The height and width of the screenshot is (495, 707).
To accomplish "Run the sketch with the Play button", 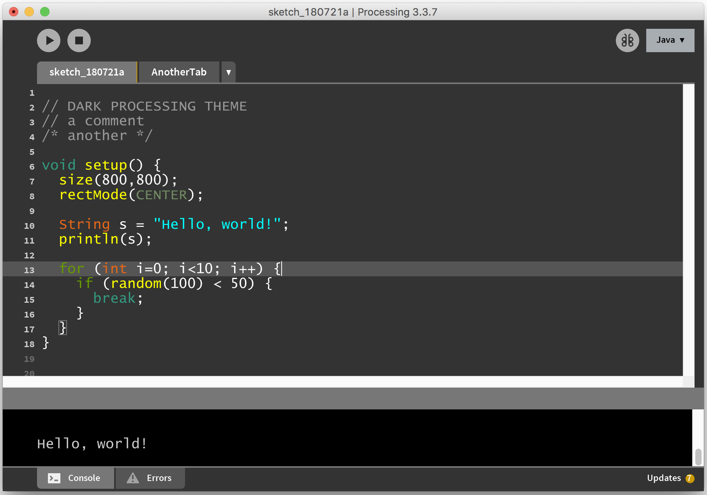I will [49, 40].
